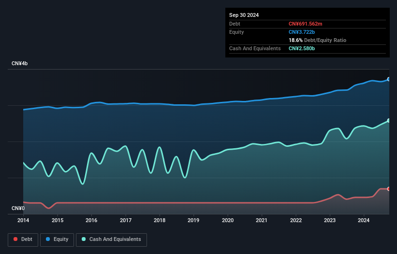
Task: Click the teal Cash legend dot
Action: coord(84,239)
